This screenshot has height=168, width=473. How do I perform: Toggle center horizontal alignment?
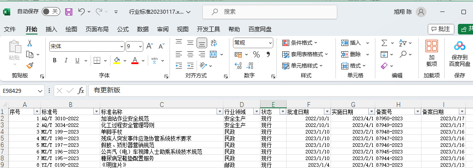[x=190, y=54]
